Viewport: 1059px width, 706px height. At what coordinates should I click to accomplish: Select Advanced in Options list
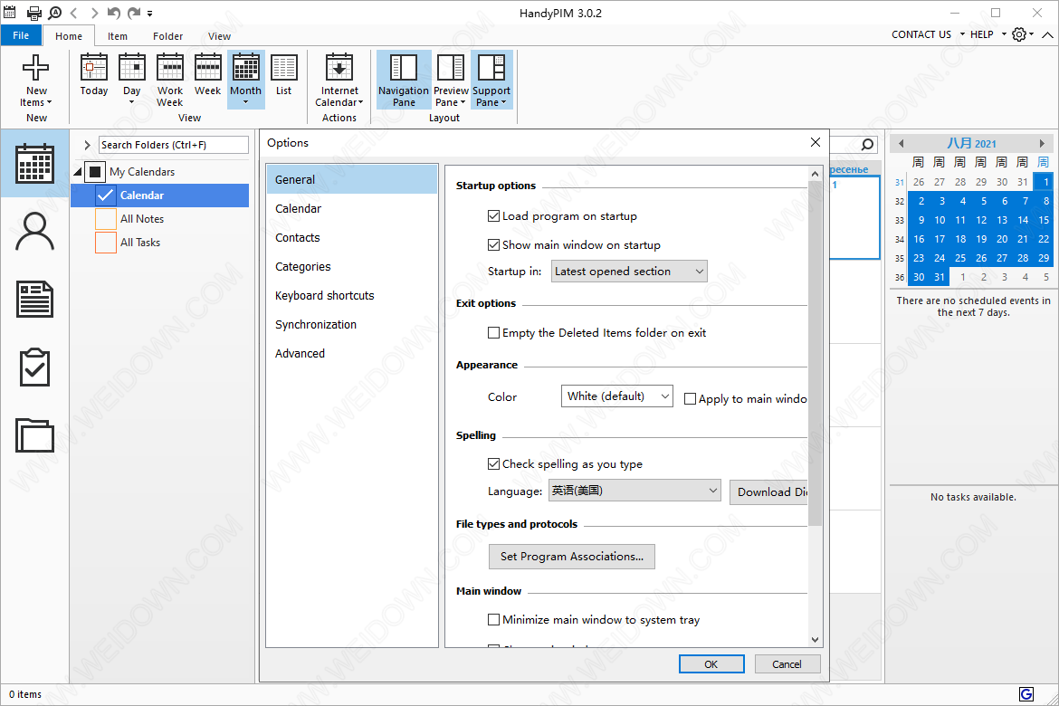click(352, 353)
